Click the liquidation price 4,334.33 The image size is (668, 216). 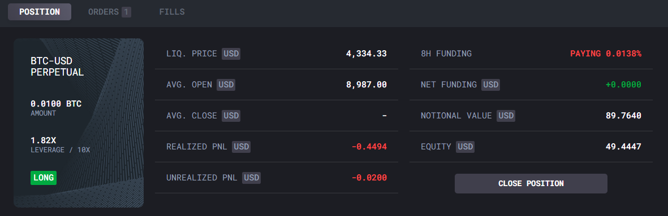click(x=367, y=54)
